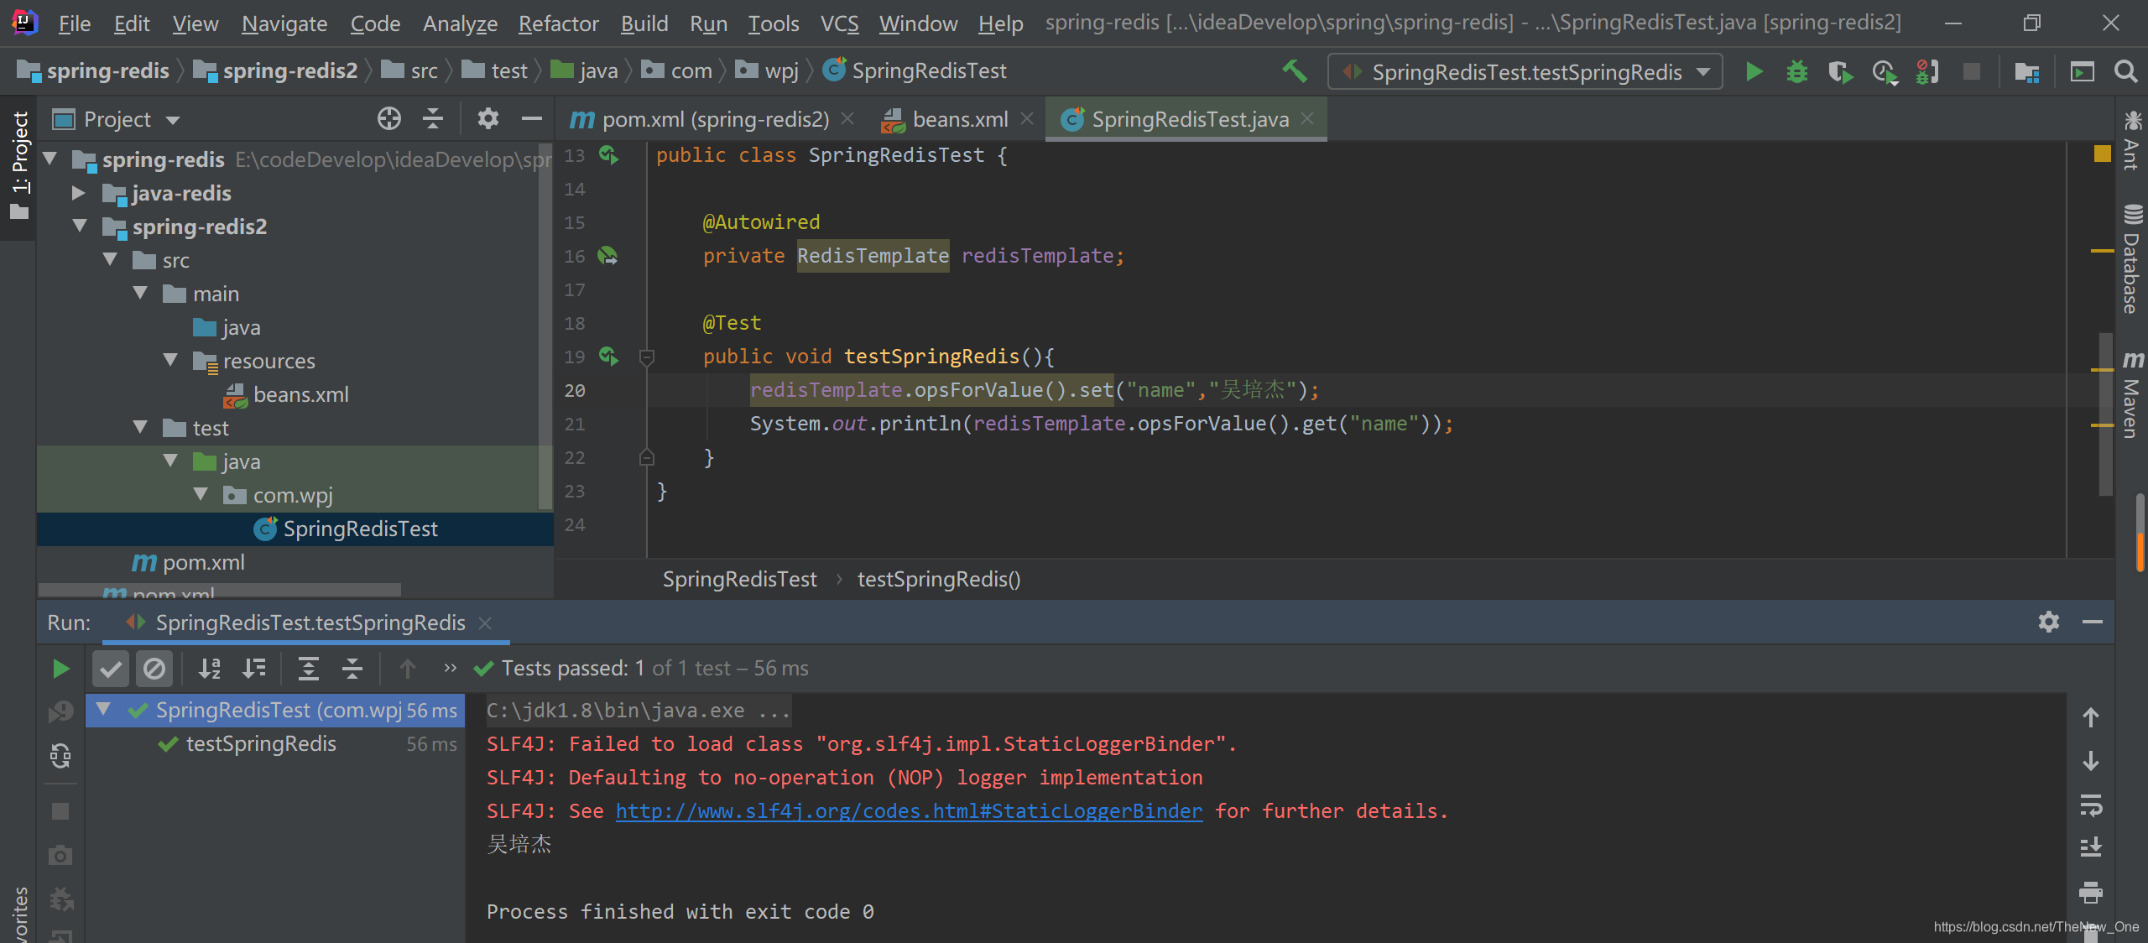Click warning stripe marker near line 16
Image resolution: width=2148 pixels, height=943 pixels.
click(x=2102, y=251)
